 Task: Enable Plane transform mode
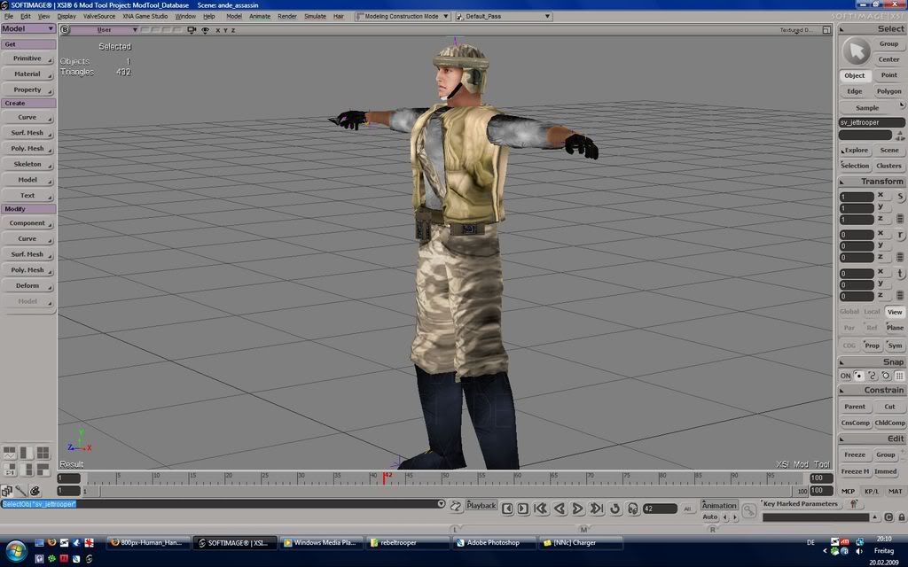[895, 328]
